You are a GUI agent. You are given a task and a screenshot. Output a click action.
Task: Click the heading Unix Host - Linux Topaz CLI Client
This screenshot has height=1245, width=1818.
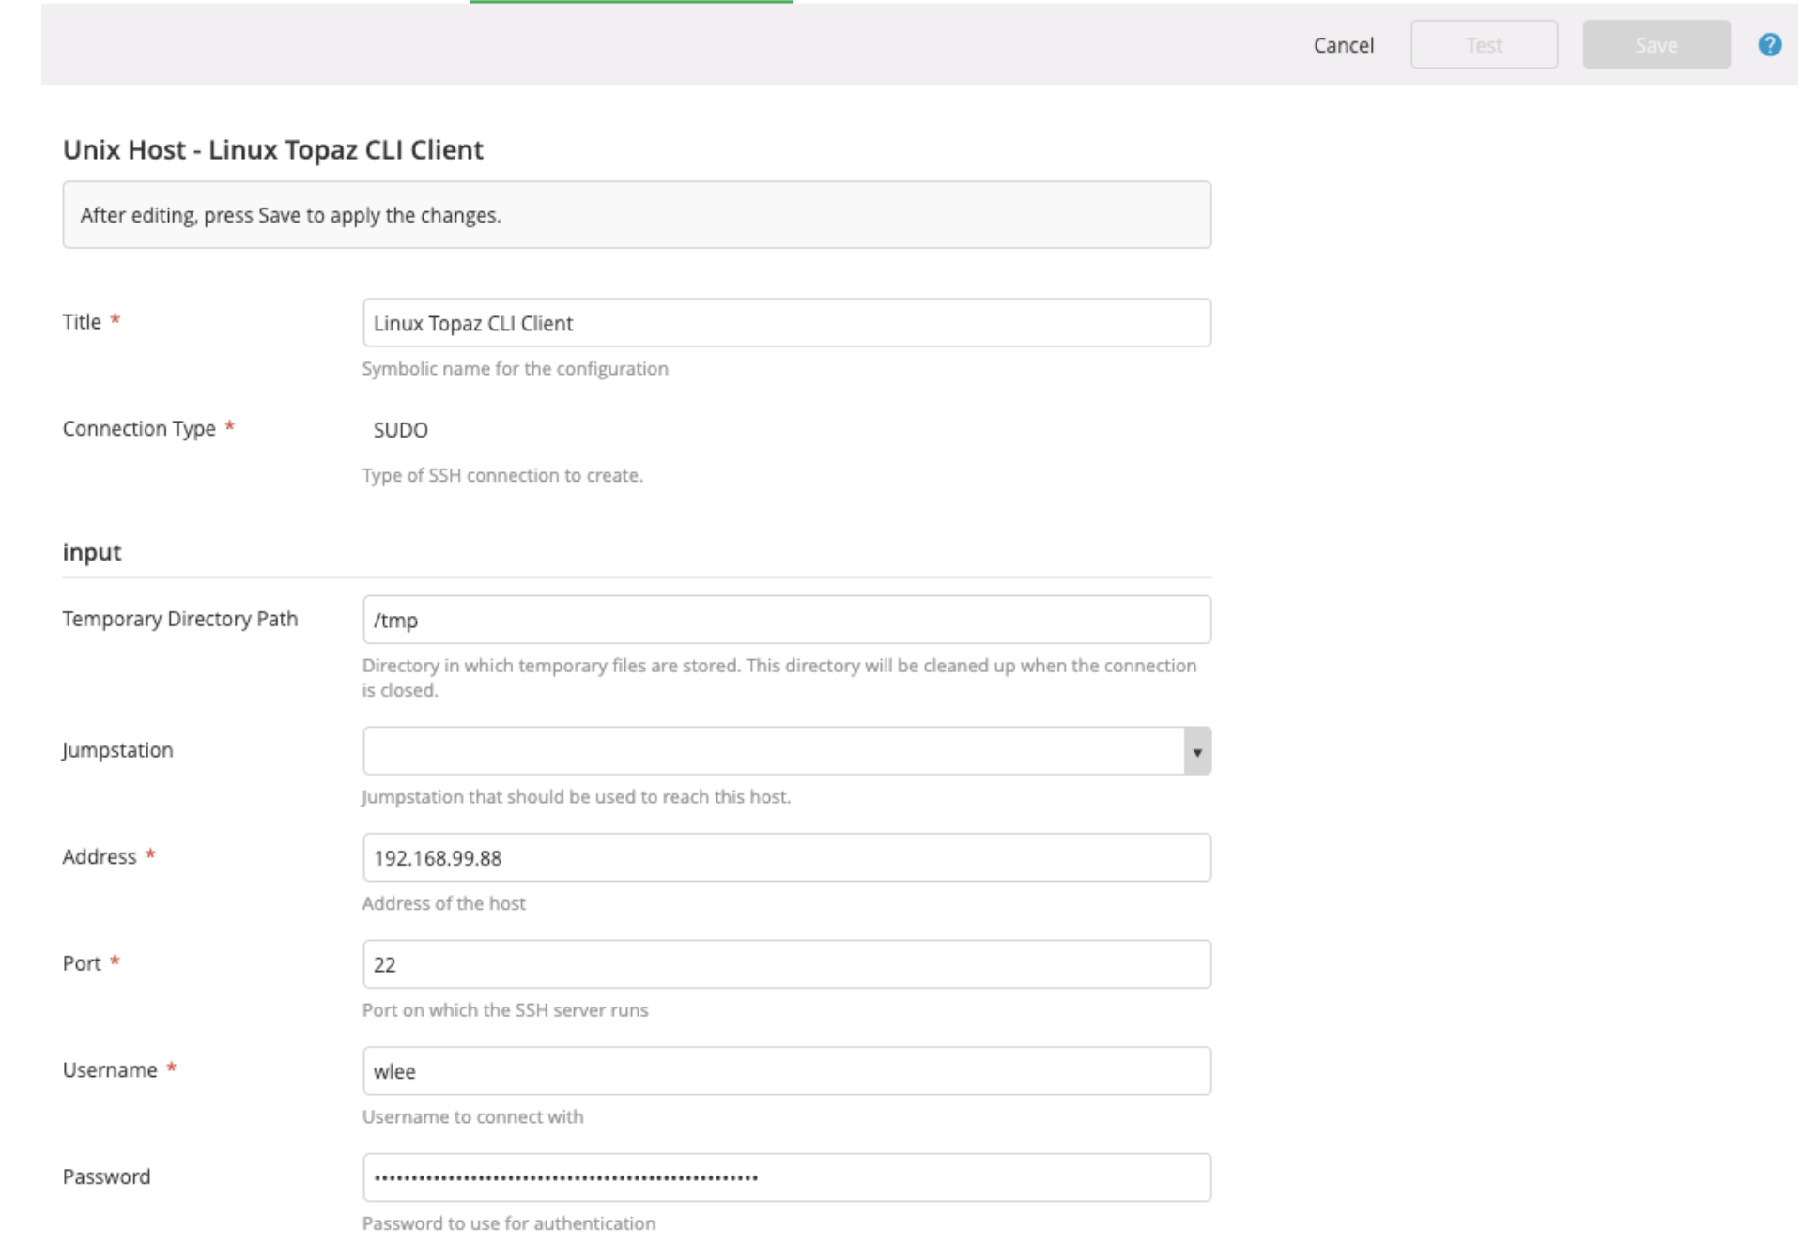272,149
